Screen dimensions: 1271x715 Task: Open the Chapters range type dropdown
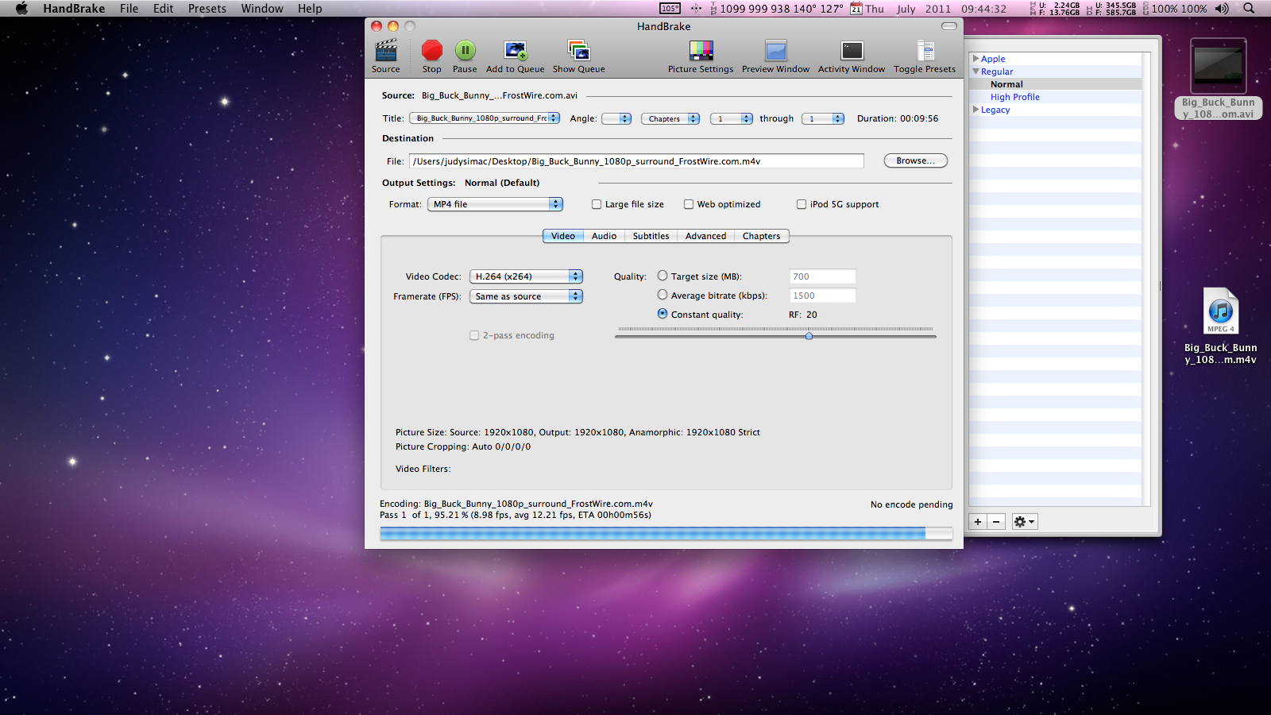670,118
